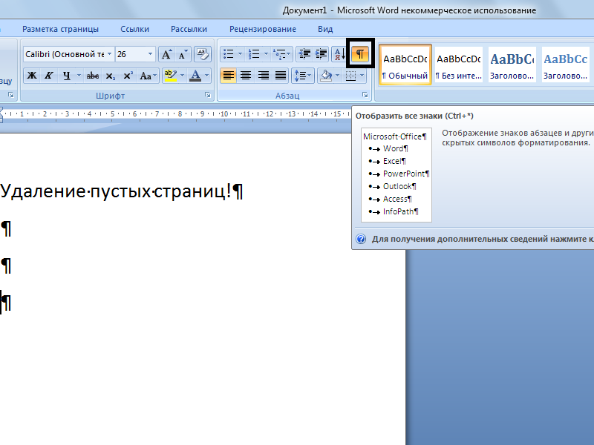Open the font name dropdown
The image size is (594, 445).
pyautogui.click(x=109, y=54)
